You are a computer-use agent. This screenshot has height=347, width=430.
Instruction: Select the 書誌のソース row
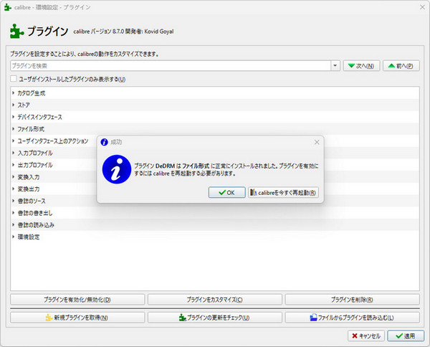pos(215,201)
